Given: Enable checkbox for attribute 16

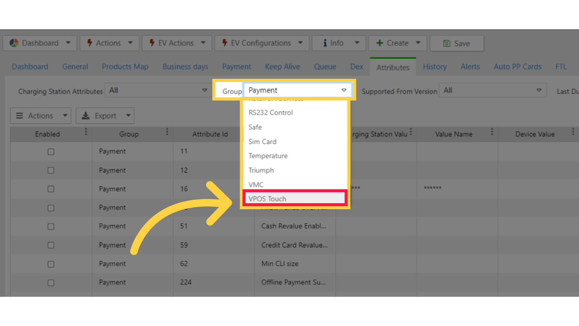Looking at the screenshot, I should coord(51,189).
